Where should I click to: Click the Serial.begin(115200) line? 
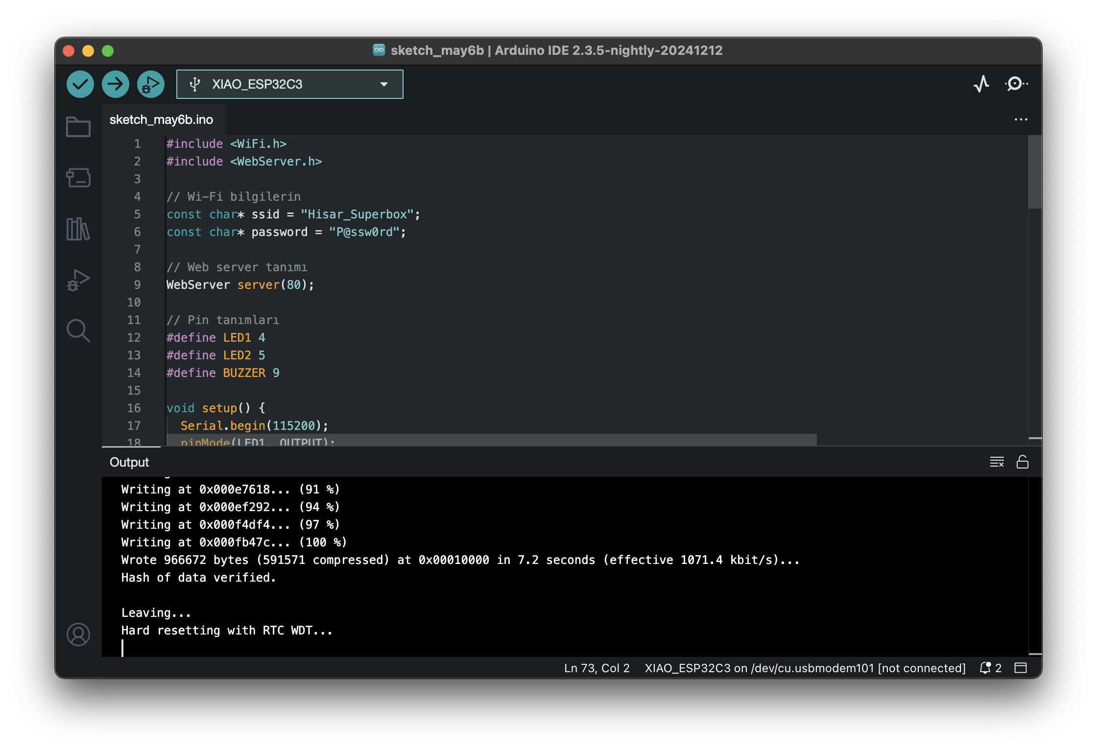click(254, 426)
